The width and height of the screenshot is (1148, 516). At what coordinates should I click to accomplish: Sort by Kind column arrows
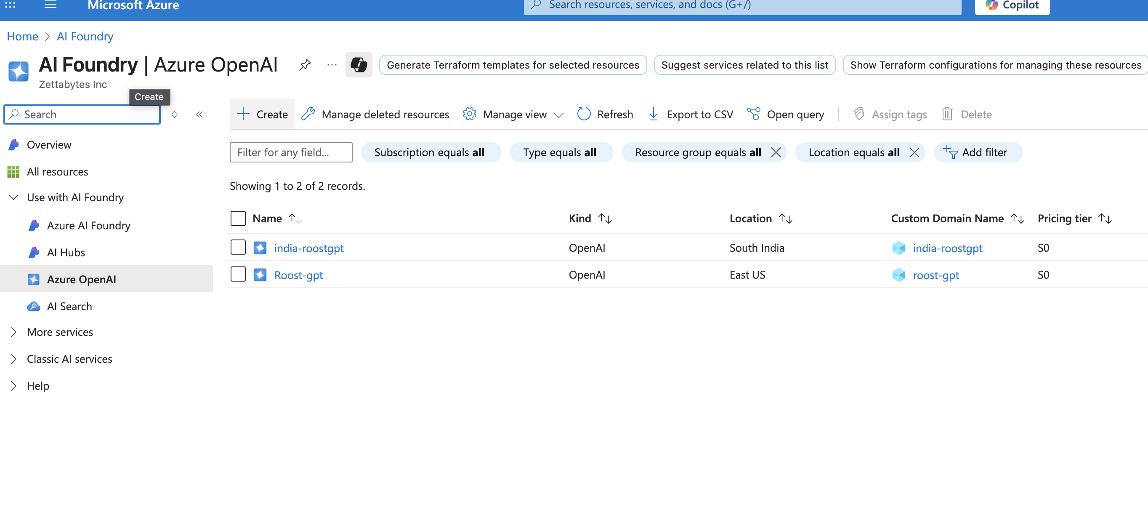pyautogui.click(x=605, y=218)
